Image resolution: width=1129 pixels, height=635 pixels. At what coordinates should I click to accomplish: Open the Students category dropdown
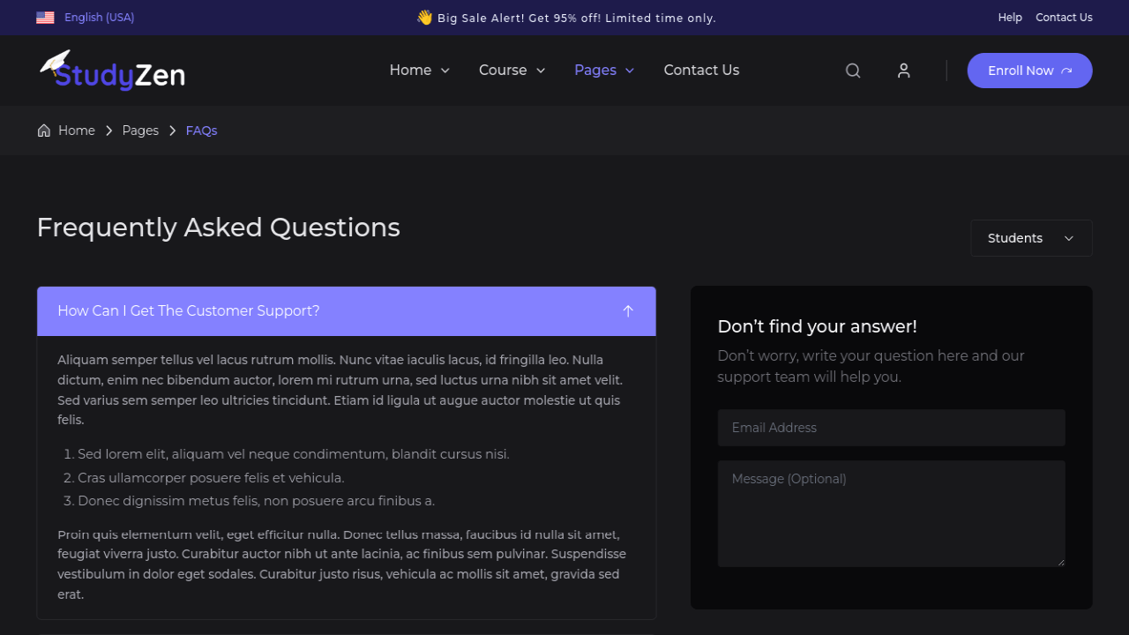point(1031,238)
